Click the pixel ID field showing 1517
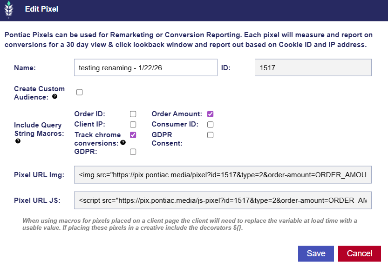 pos(313,67)
